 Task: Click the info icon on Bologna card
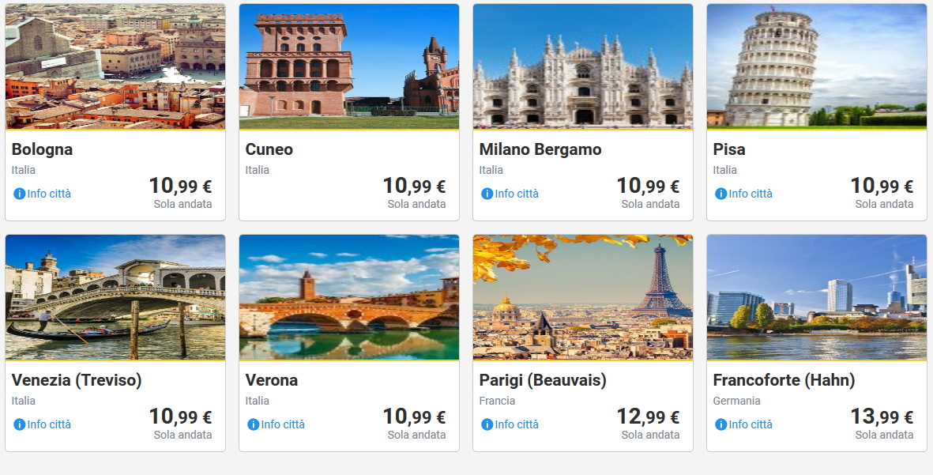pyautogui.click(x=19, y=194)
